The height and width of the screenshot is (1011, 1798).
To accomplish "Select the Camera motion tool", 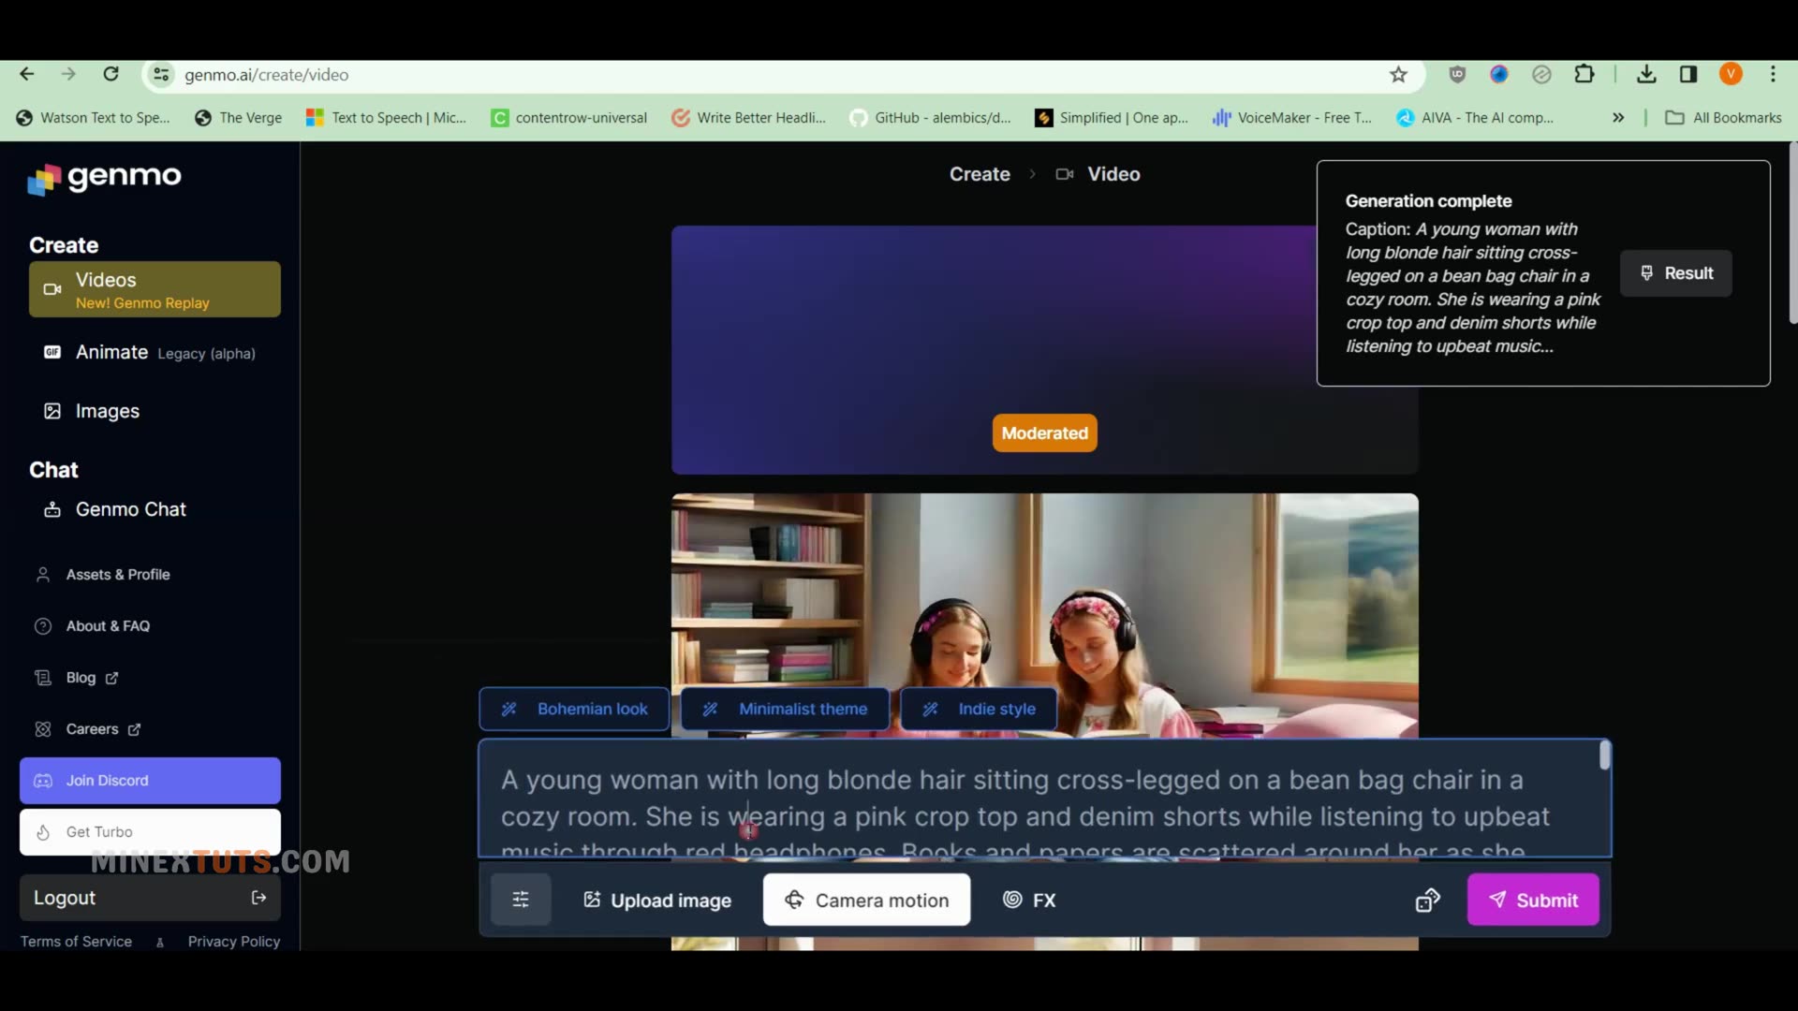I will tap(865, 900).
